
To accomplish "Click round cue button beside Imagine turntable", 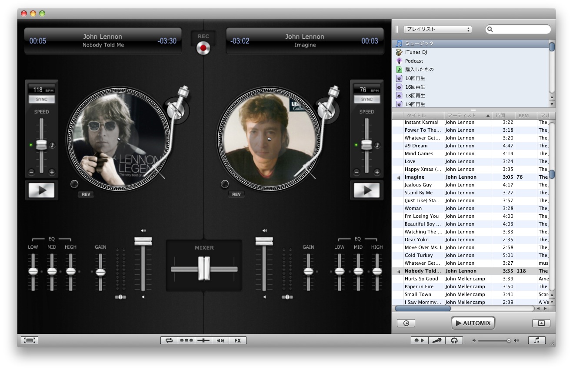I will [225, 184].
